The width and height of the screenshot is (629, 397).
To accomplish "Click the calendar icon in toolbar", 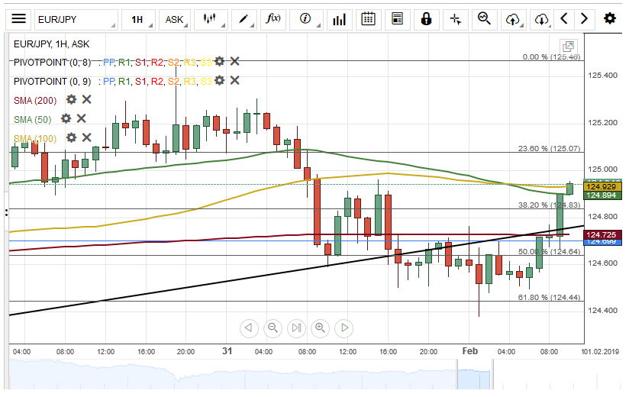I will pyautogui.click(x=368, y=19).
